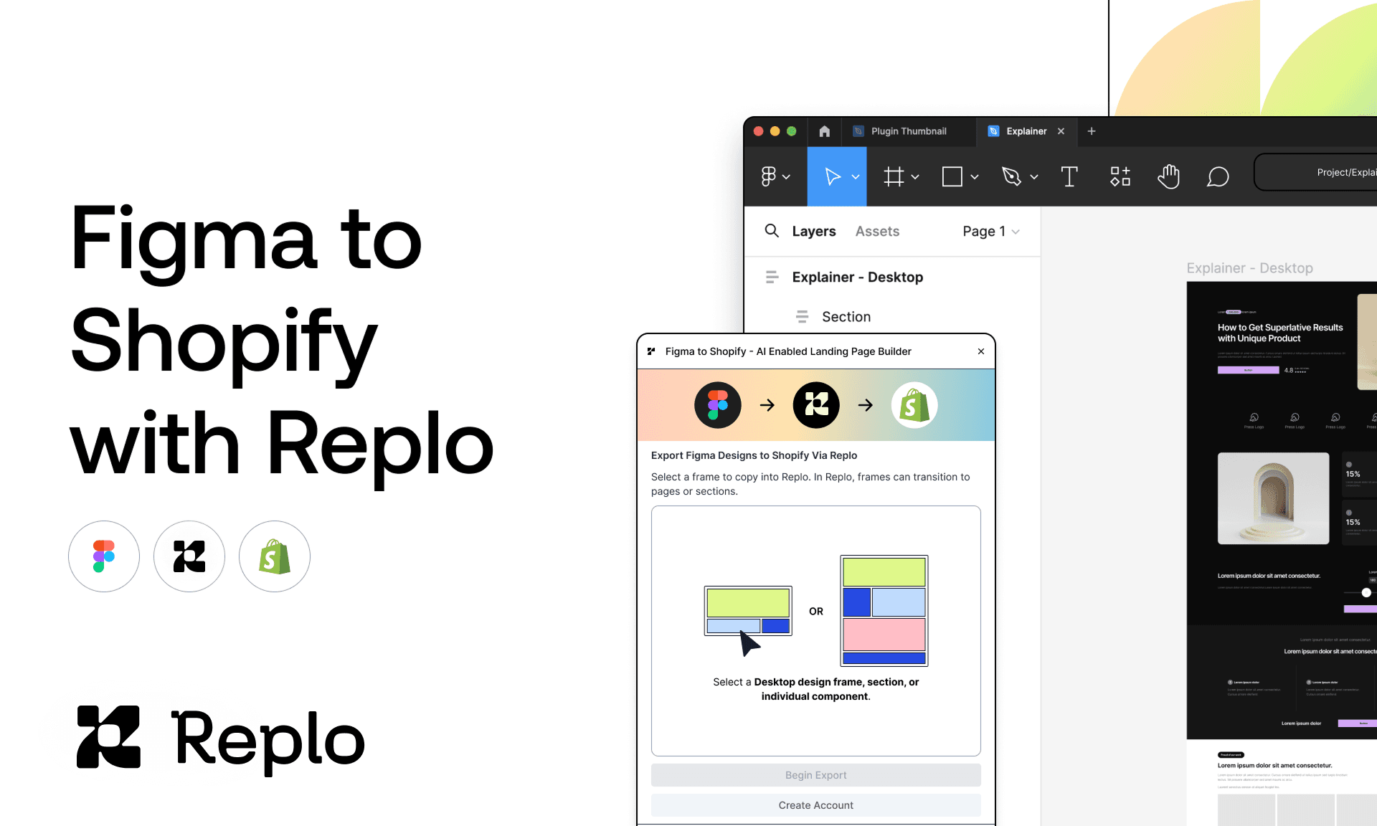This screenshot has height=826, width=1377.
Task: Switch to the Plugin Thumbnail tab
Action: [x=908, y=131]
